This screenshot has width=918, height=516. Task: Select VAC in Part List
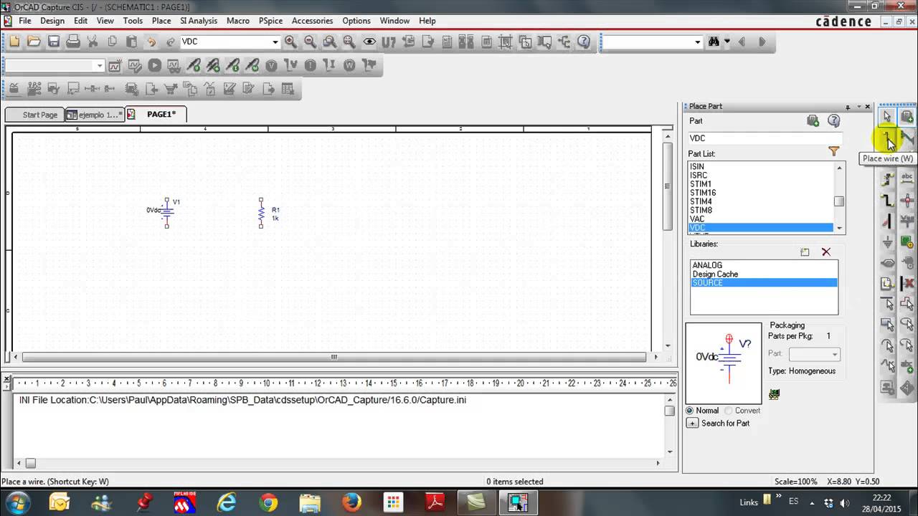[x=697, y=219]
